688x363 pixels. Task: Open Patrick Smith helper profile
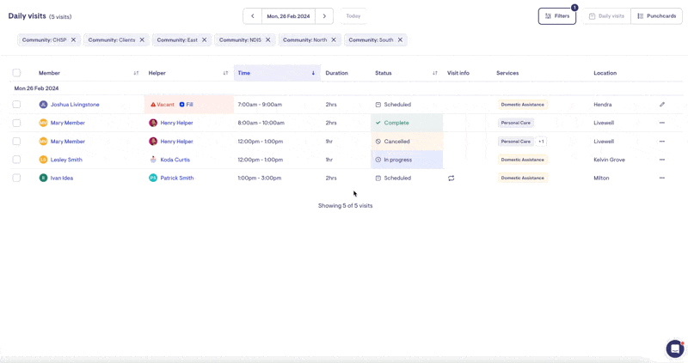[177, 178]
